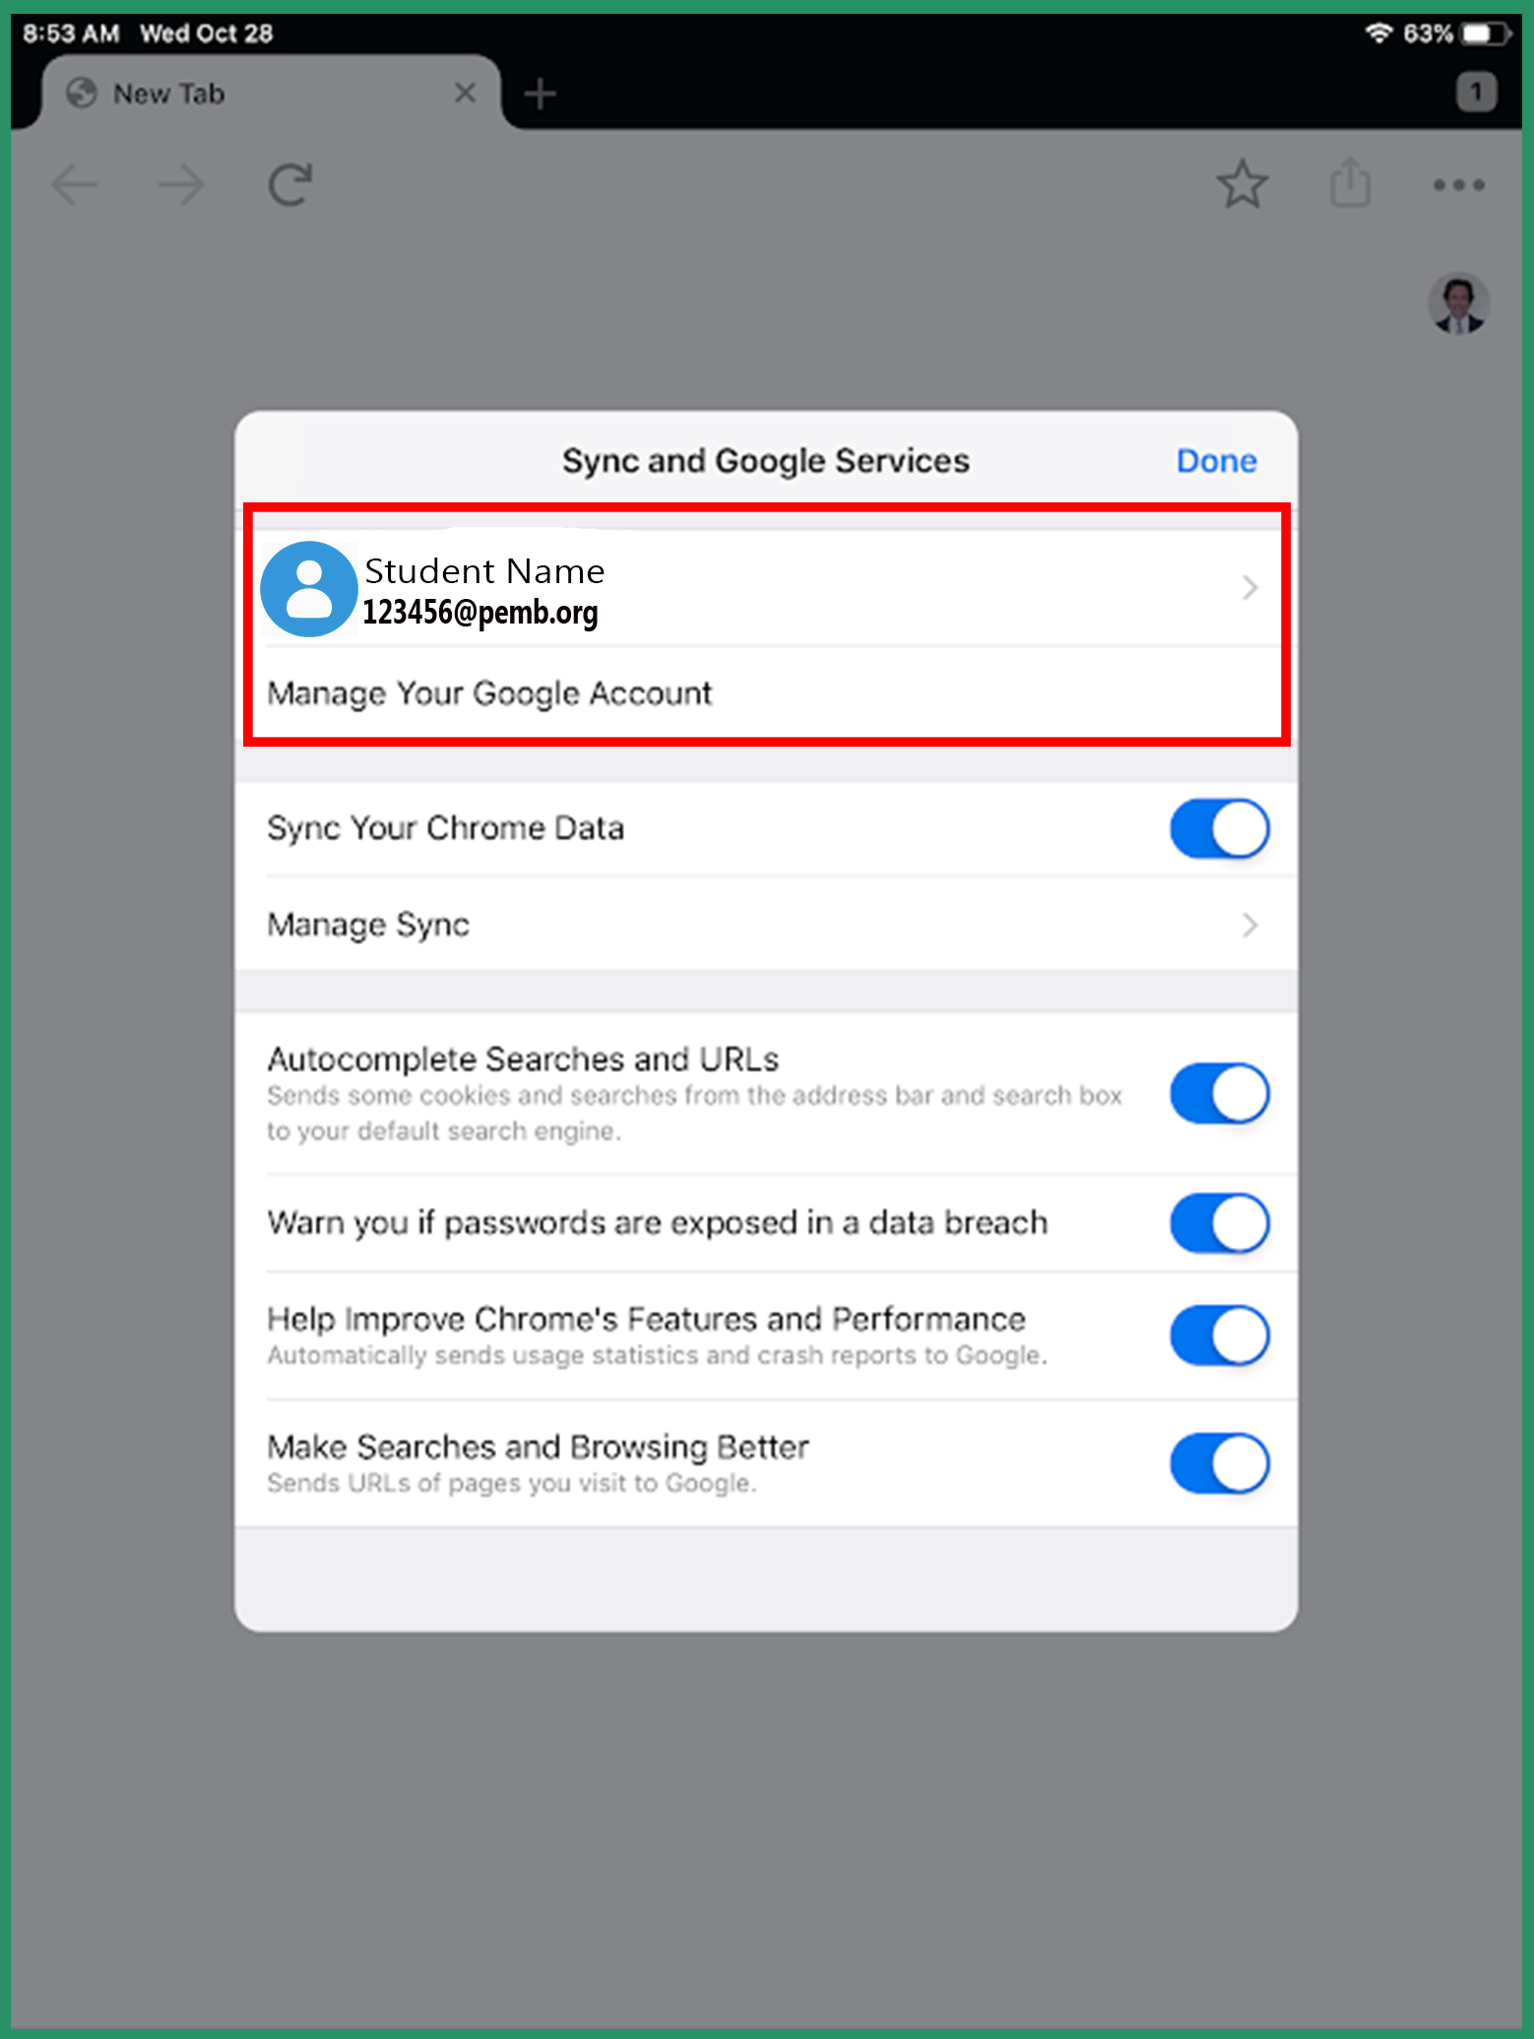Viewport: 1534px width, 2039px height.
Task: Open the share sheet icon
Action: [x=1350, y=182]
